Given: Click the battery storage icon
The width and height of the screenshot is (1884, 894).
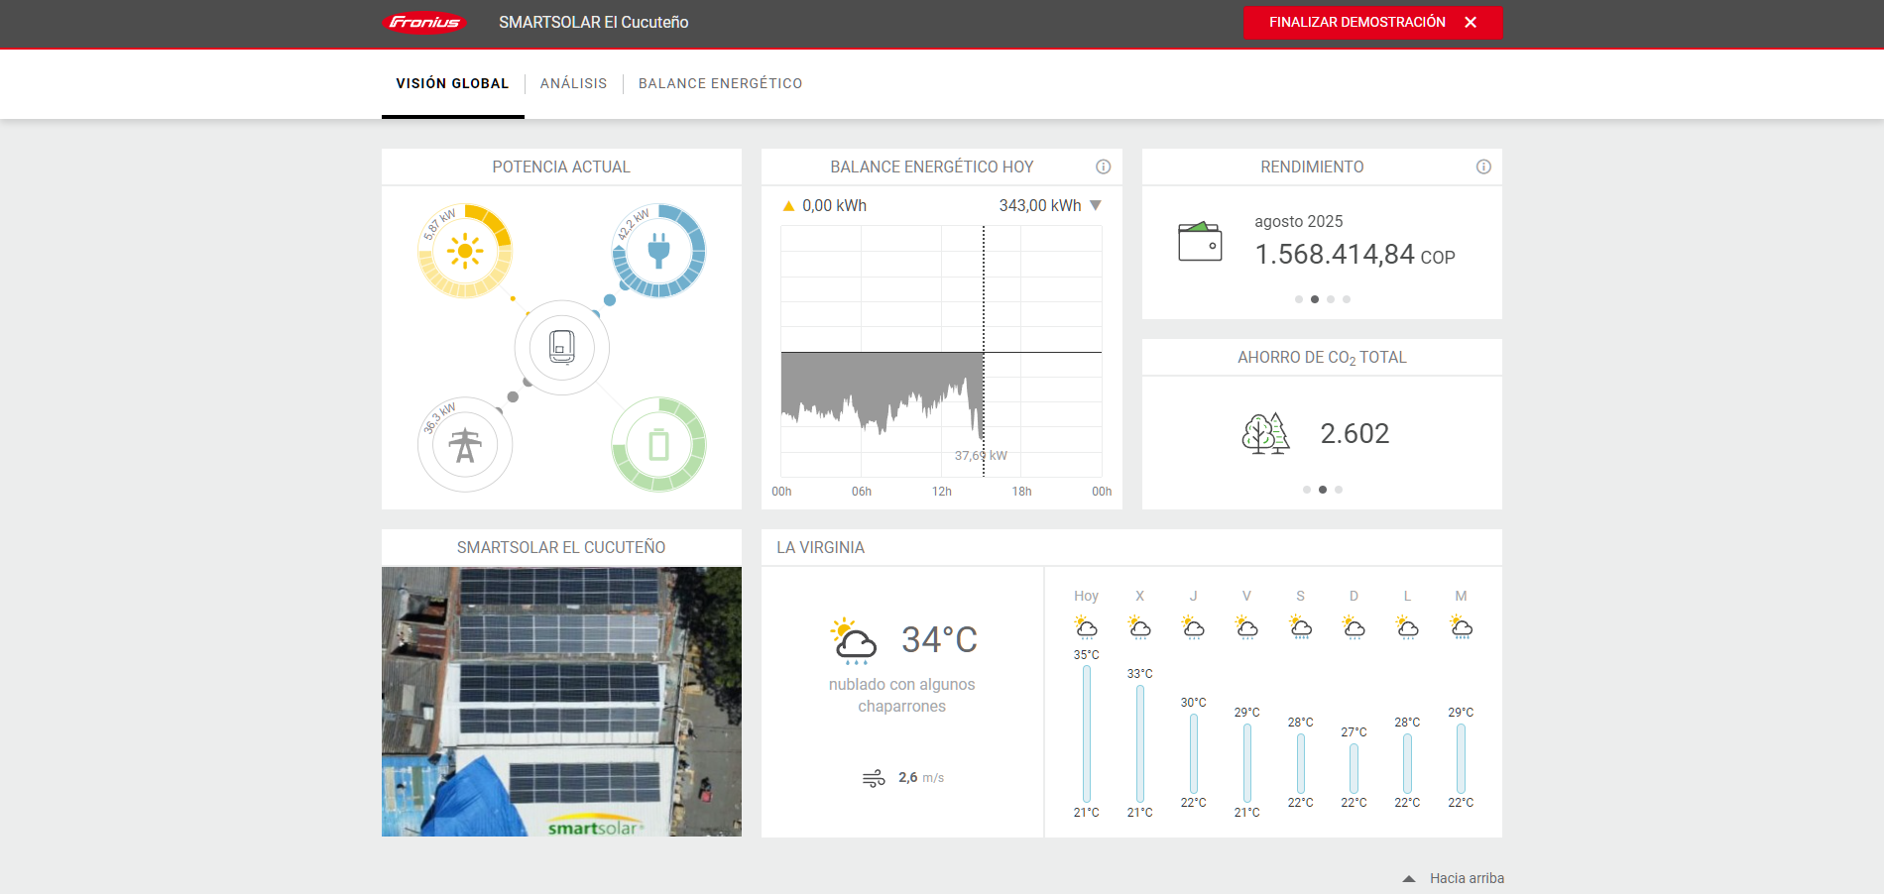Looking at the screenshot, I should point(658,445).
